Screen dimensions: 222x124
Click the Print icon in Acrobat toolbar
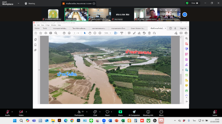[51, 33]
